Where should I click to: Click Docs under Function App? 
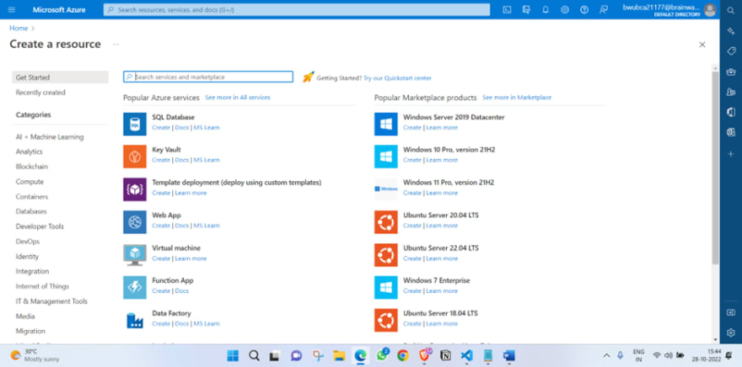coord(182,291)
